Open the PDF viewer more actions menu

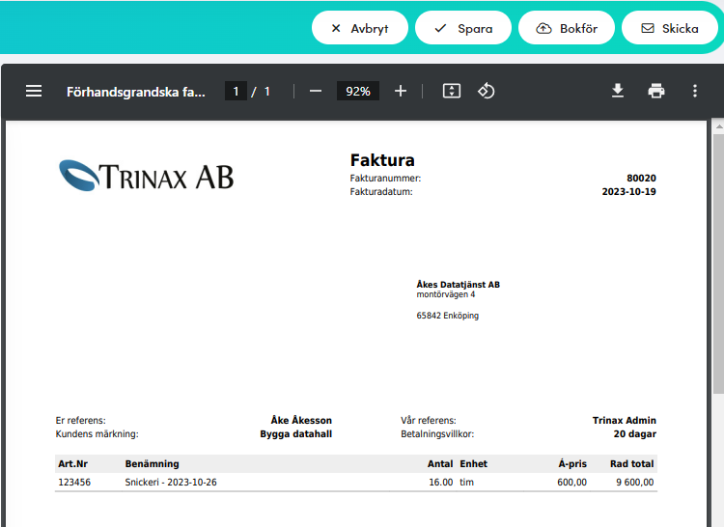pyautogui.click(x=695, y=91)
